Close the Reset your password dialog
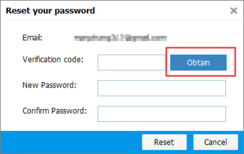Viewport: 244px width, 154px height. point(234,11)
